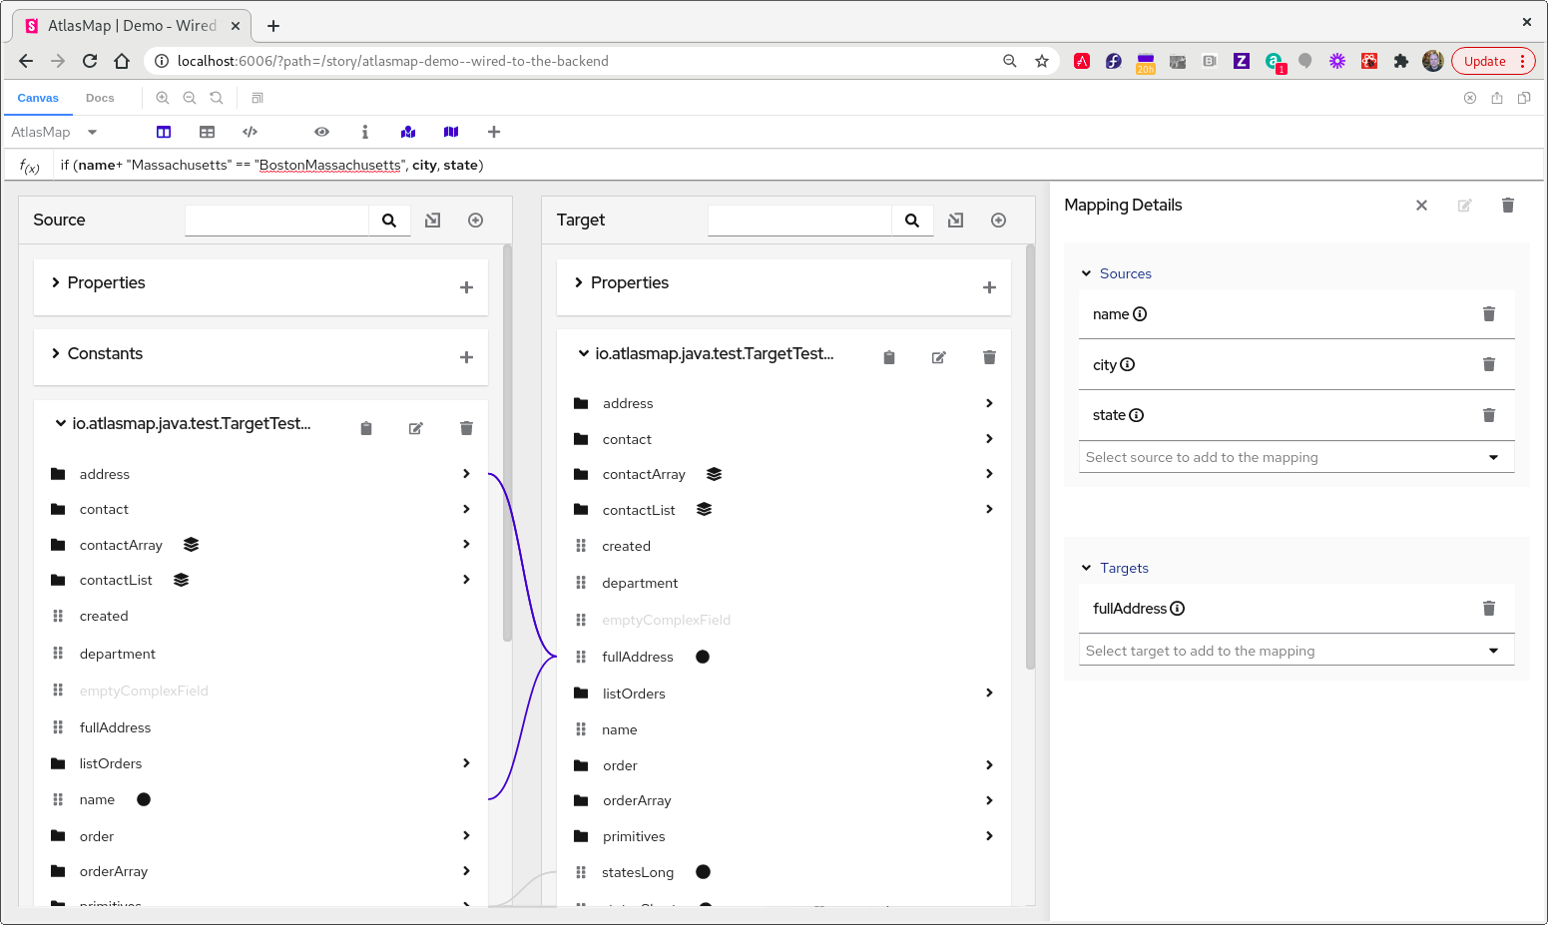Edit the Target document with pencil icon
Viewport: 1548px width, 925px height.
pos(938,357)
